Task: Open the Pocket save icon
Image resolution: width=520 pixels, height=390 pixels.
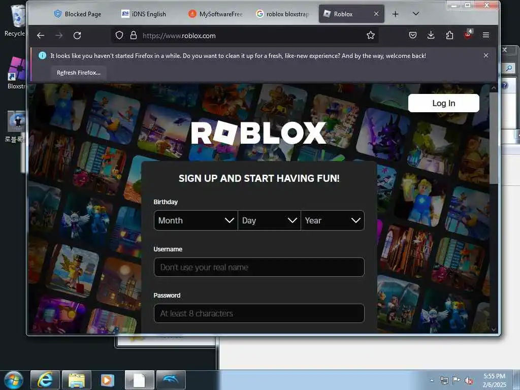Action: click(x=413, y=35)
